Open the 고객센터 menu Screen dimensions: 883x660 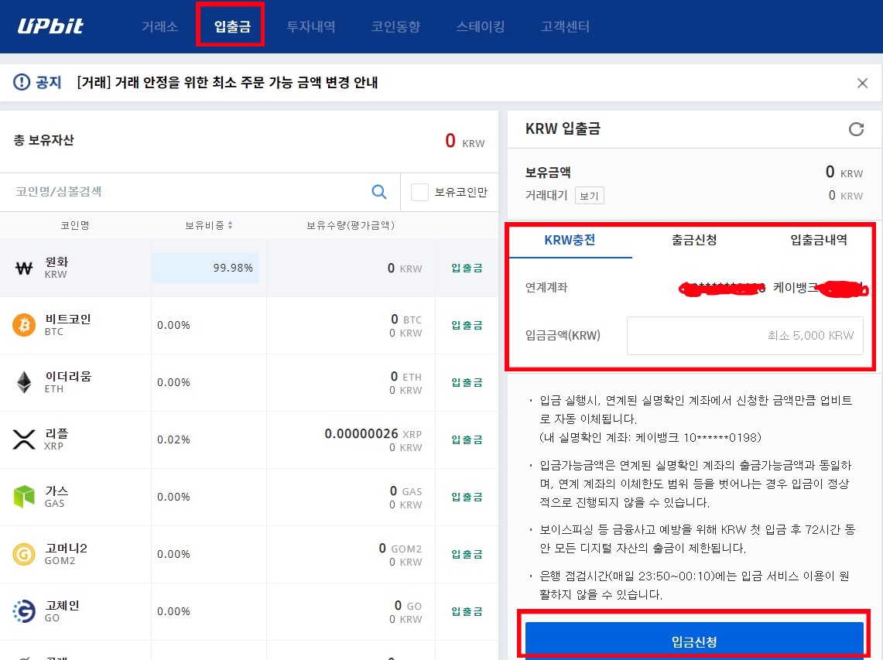point(565,26)
